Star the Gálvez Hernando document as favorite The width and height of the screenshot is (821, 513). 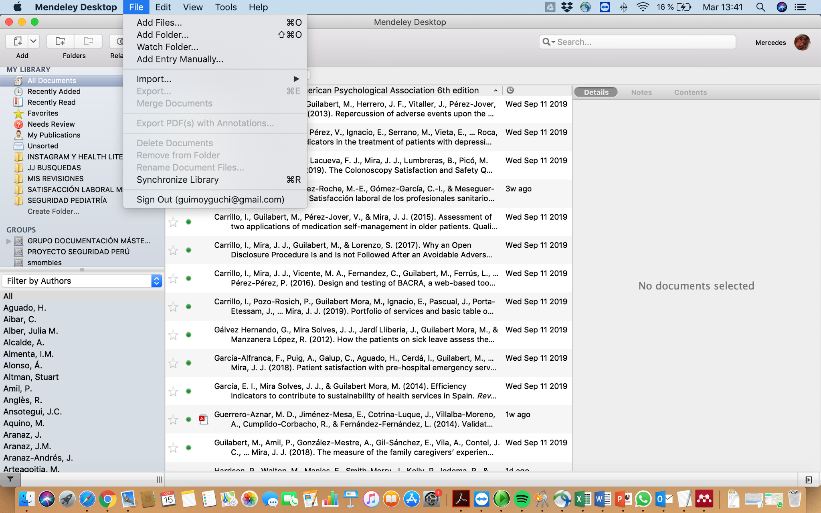pos(173,335)
